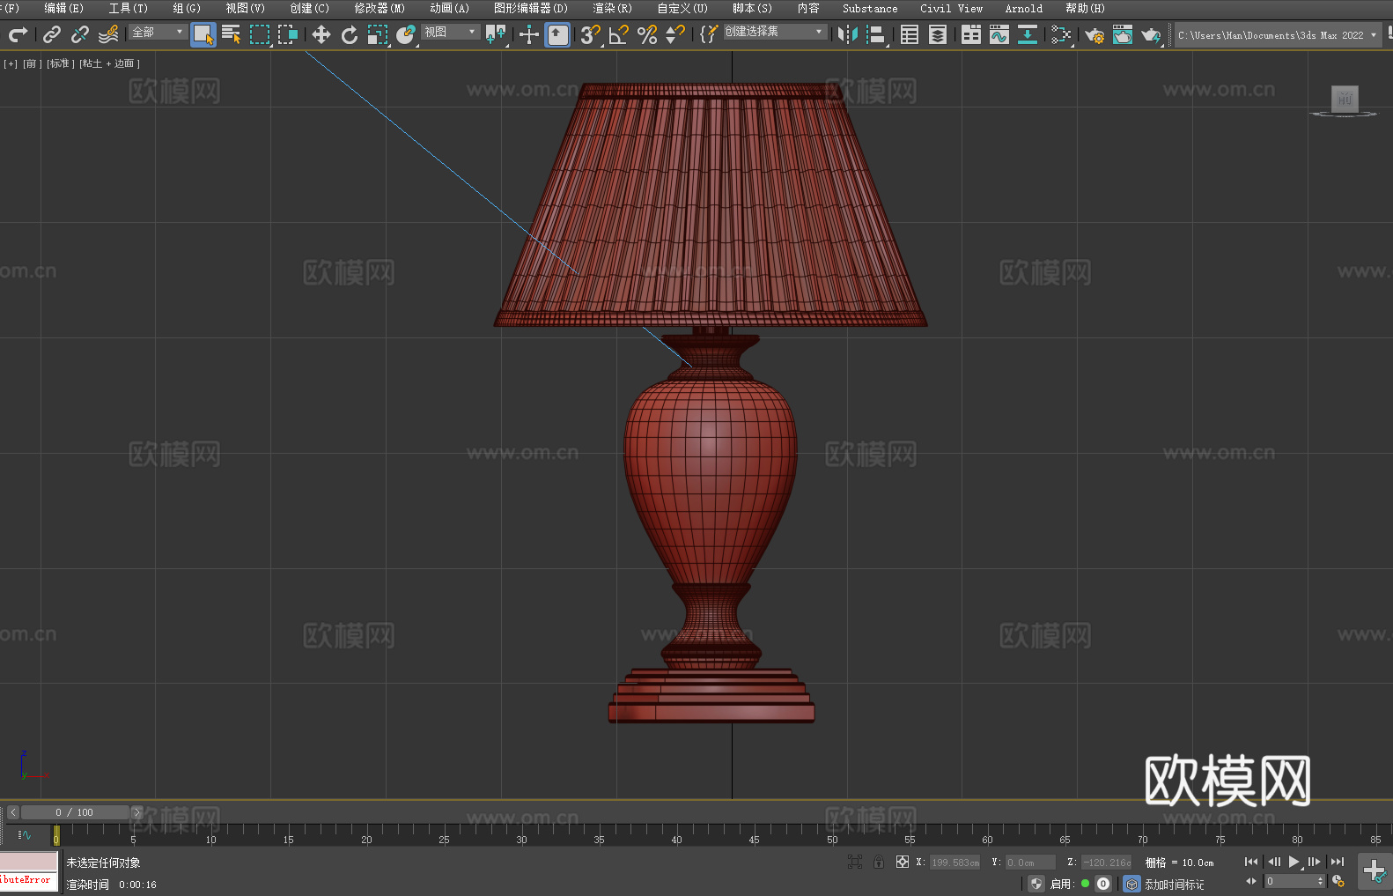Click the Select and Scale tool
The image size is (1393, 896).
(x=378, y=34)
